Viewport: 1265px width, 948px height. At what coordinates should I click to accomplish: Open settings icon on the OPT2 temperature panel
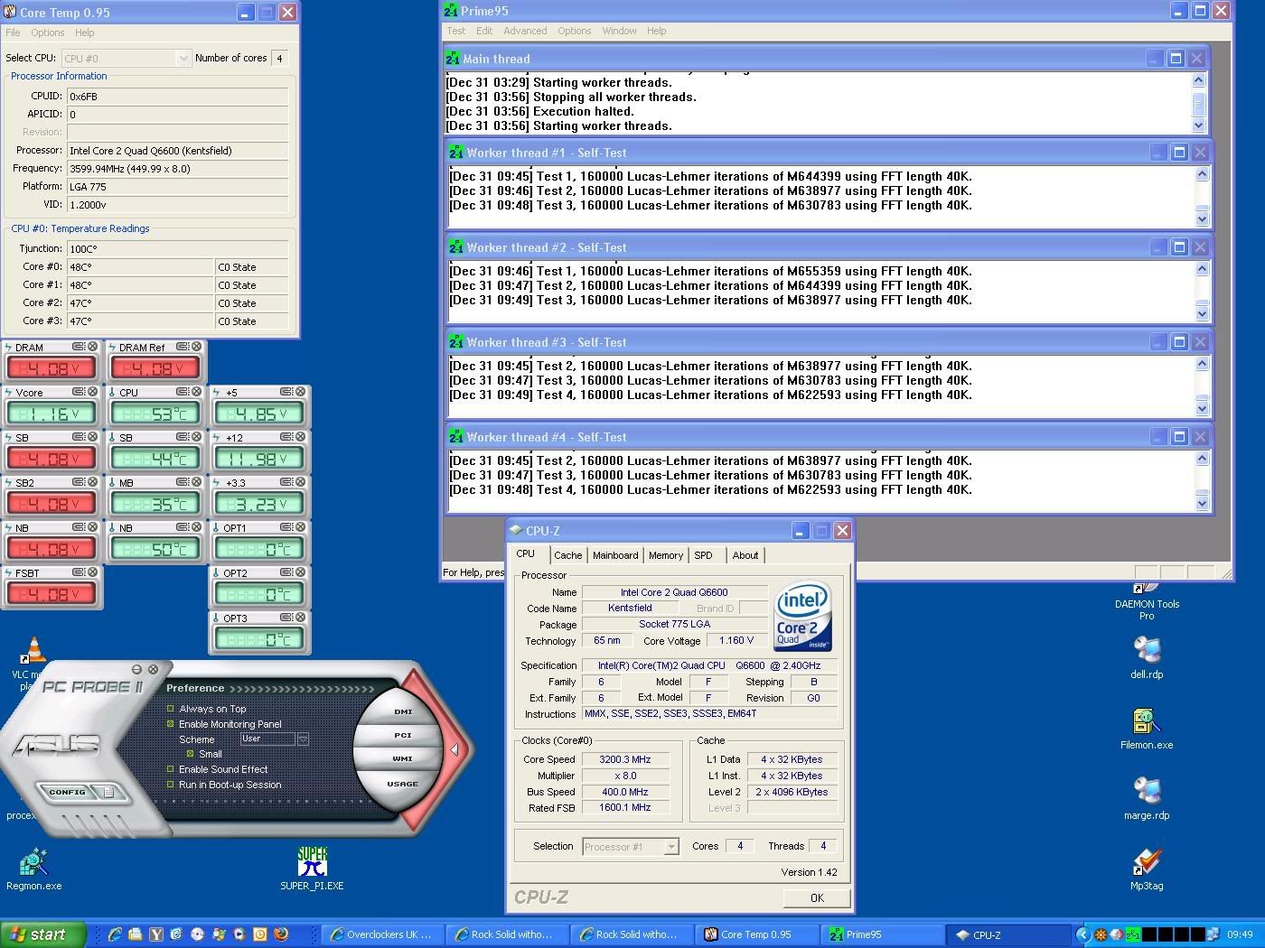pos(286,572)
